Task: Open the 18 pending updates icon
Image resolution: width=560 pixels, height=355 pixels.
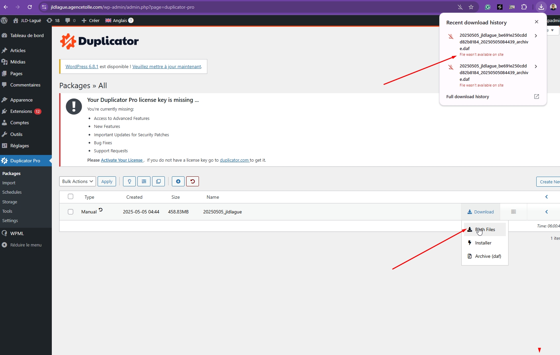Action: (x=53, y=20)
